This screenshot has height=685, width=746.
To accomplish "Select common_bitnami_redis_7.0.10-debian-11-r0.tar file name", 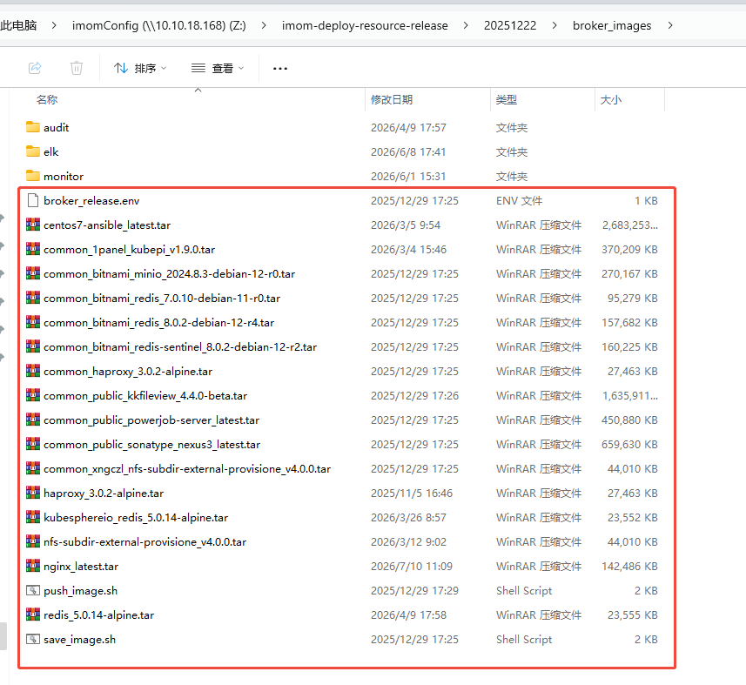I will coord(162,298).
